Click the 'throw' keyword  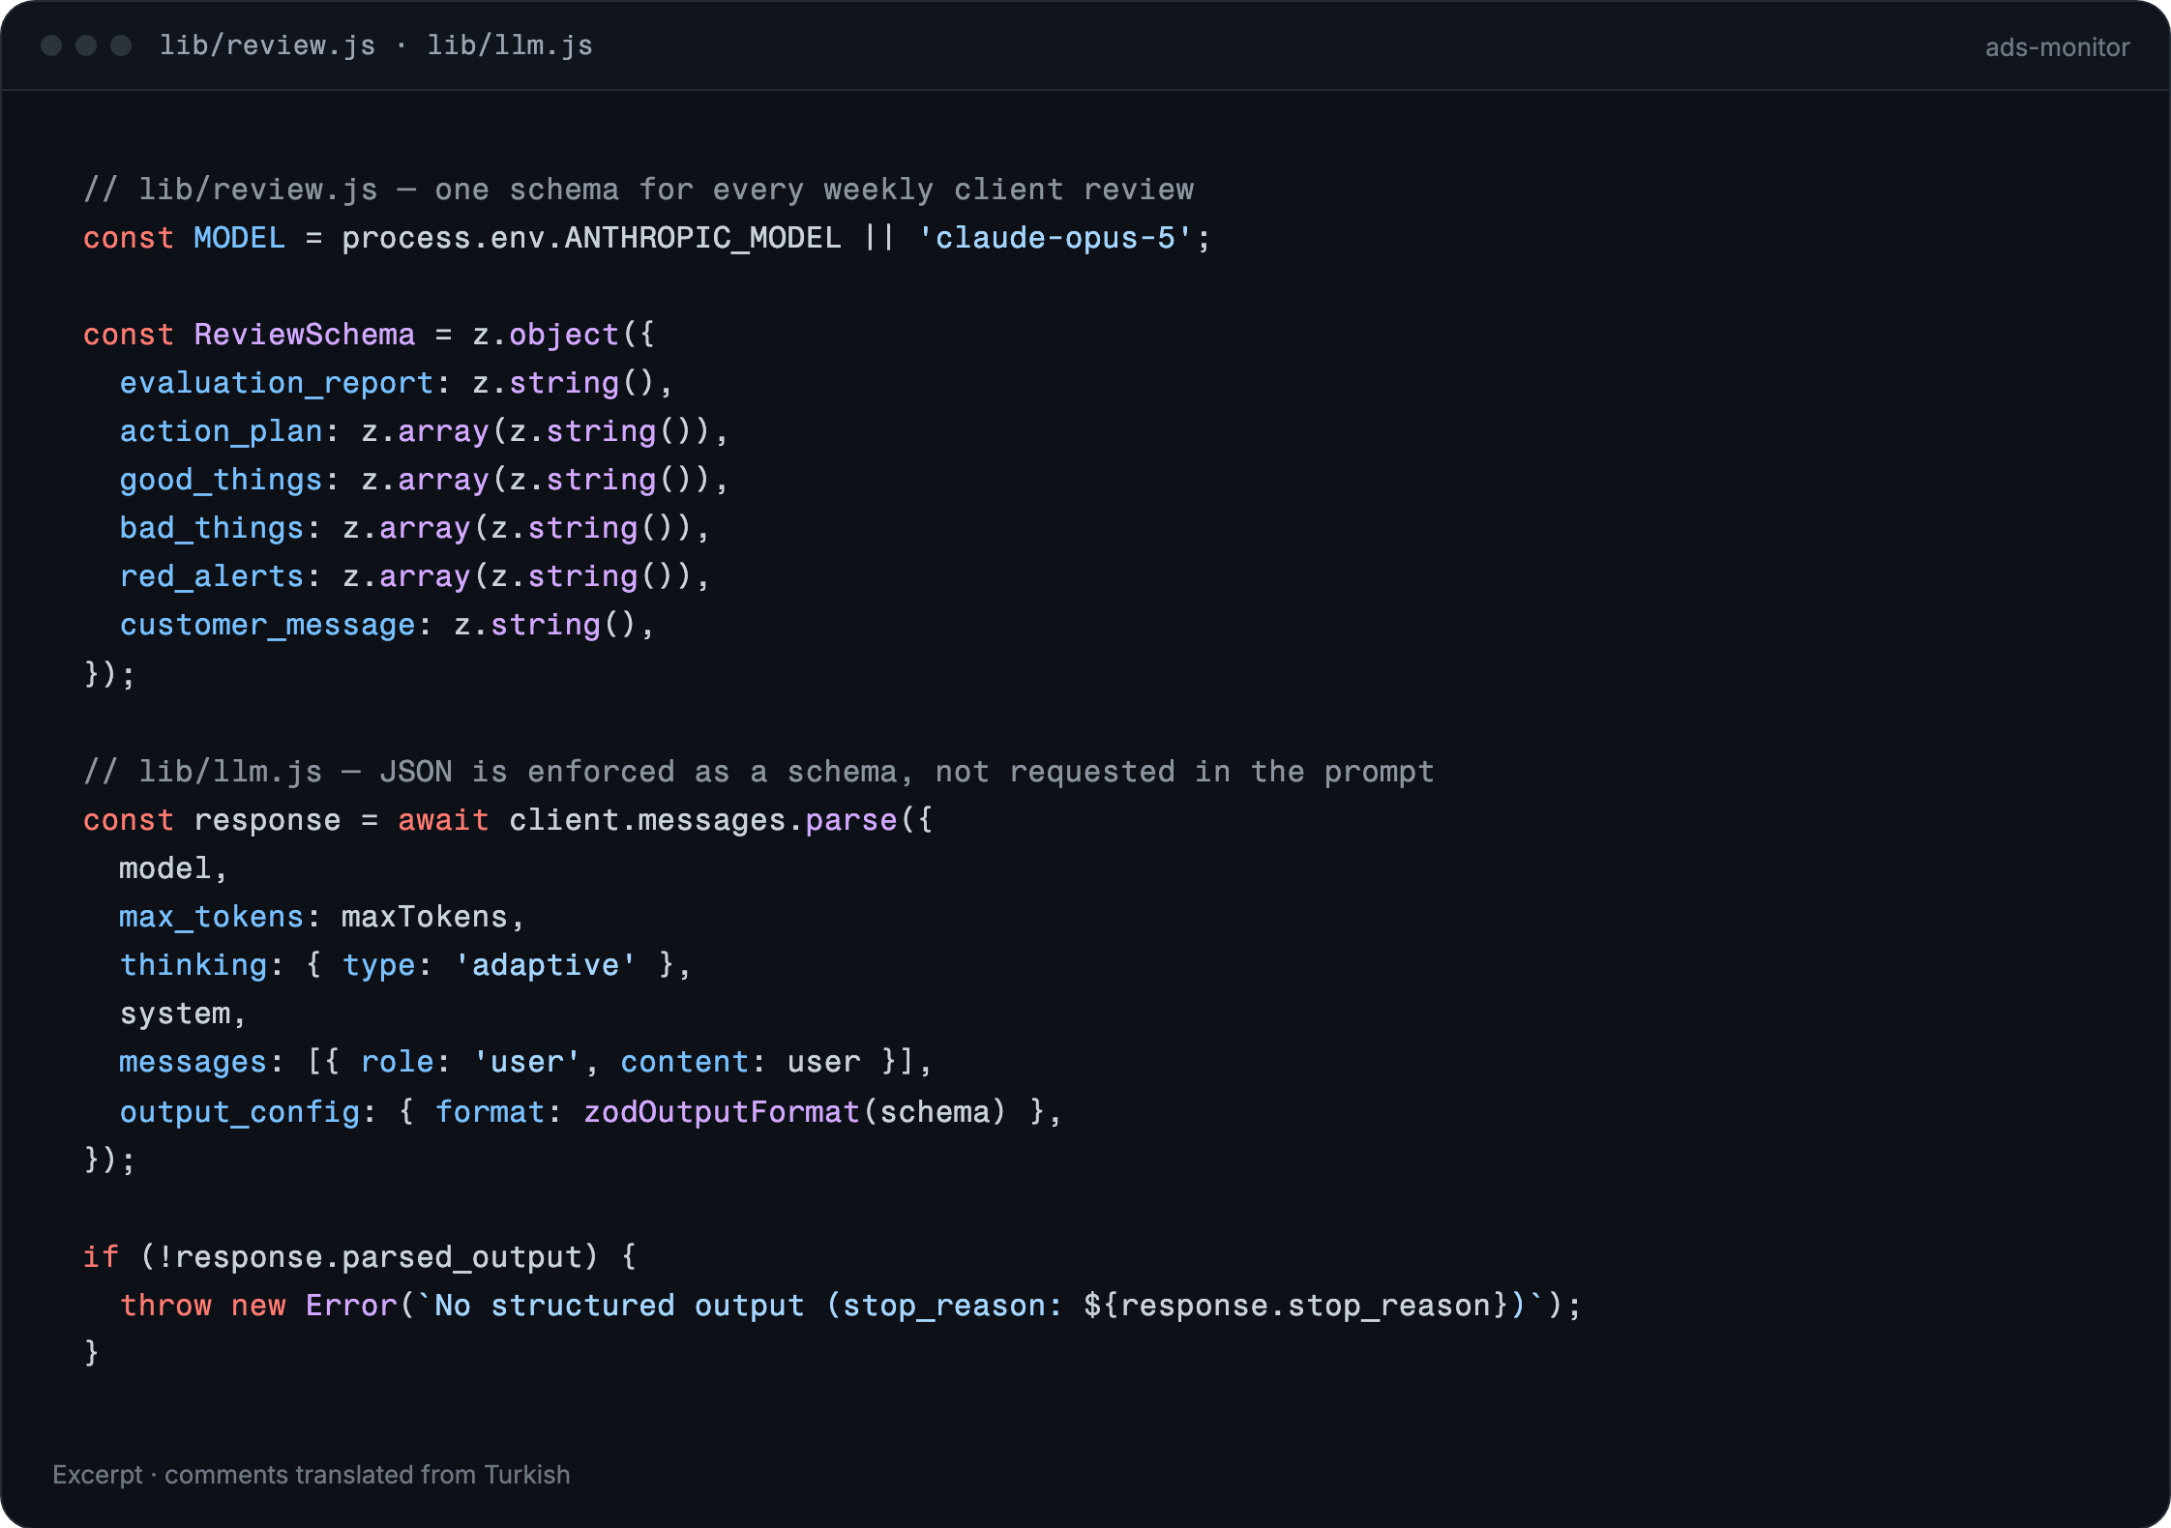coord(165,1306)
